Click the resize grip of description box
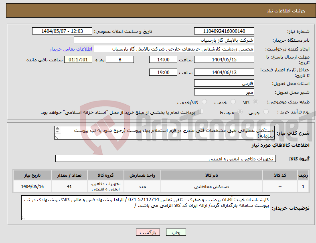Screen dimensions: 316x243 [x=56, y=138]
